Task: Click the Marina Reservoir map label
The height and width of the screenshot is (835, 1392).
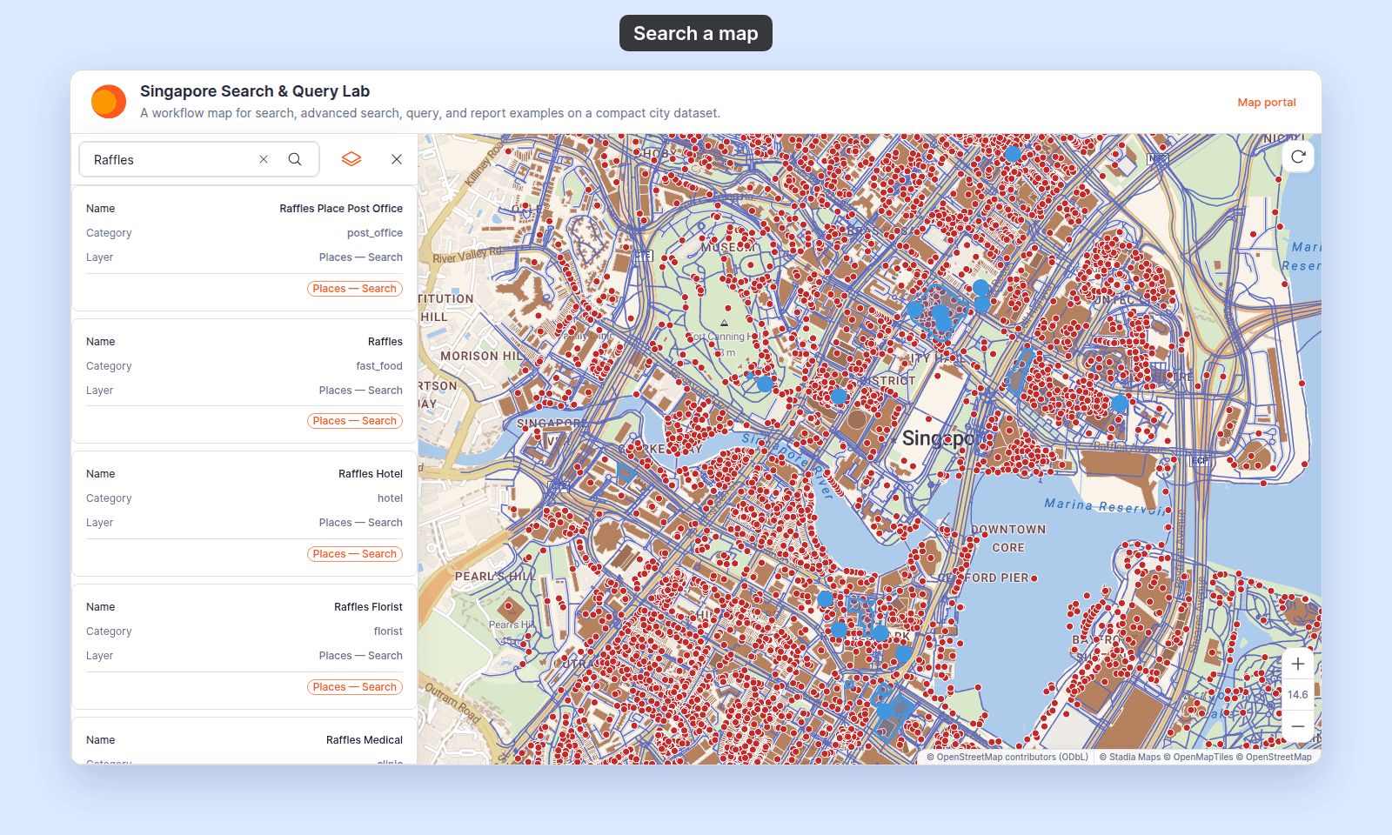Action: coord(1105,506)
